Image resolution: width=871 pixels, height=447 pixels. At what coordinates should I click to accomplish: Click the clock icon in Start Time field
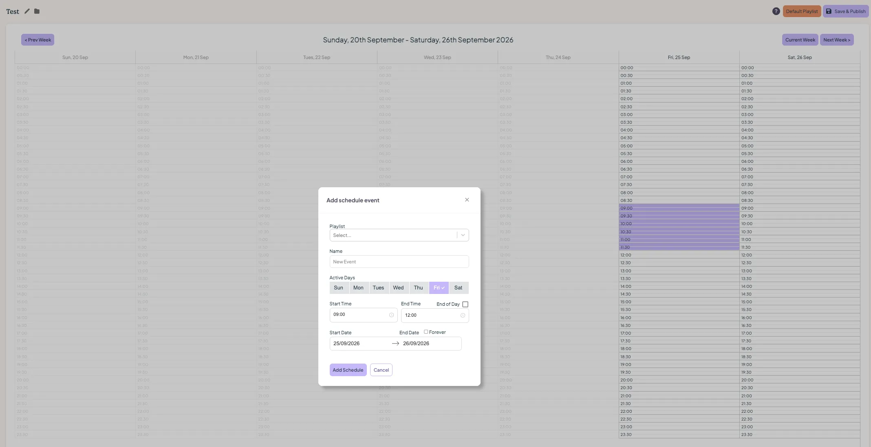391,315
